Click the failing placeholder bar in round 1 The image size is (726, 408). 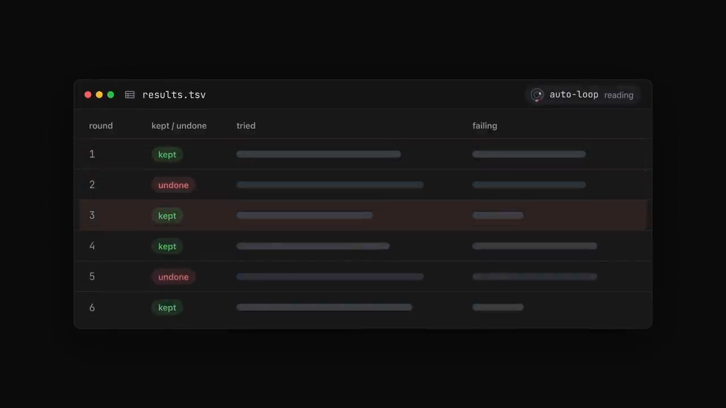click(x=529, y=154)
